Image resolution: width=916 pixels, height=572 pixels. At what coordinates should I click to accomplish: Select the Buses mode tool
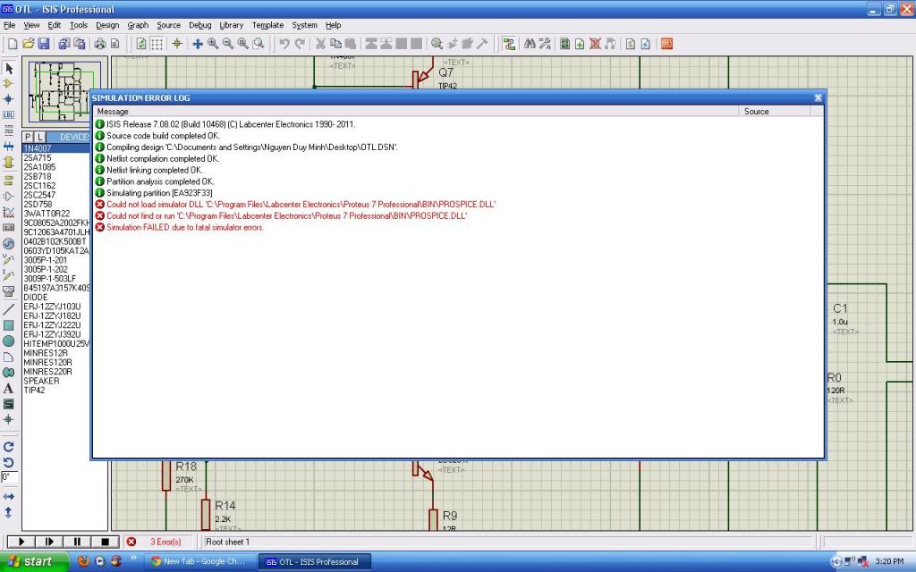[x=9, y=147]
